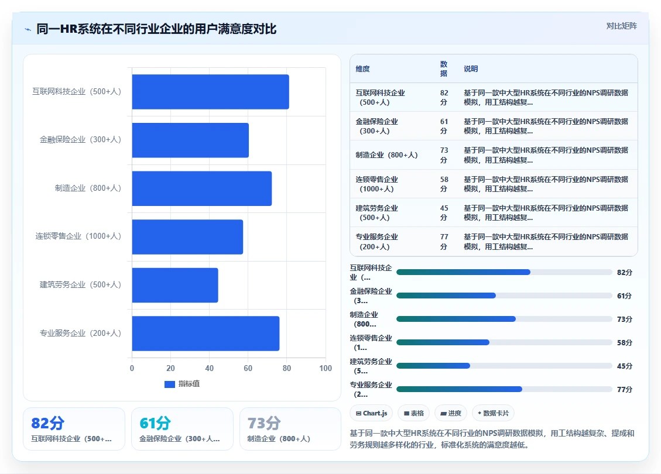661x474 pixels.
Task: Click the 82分 label beside progress bar
Action: click(x=624, y=273)
